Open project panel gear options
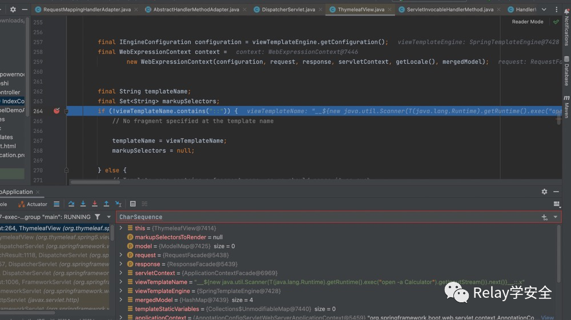 pyautogui.click(x=13, y=10)
